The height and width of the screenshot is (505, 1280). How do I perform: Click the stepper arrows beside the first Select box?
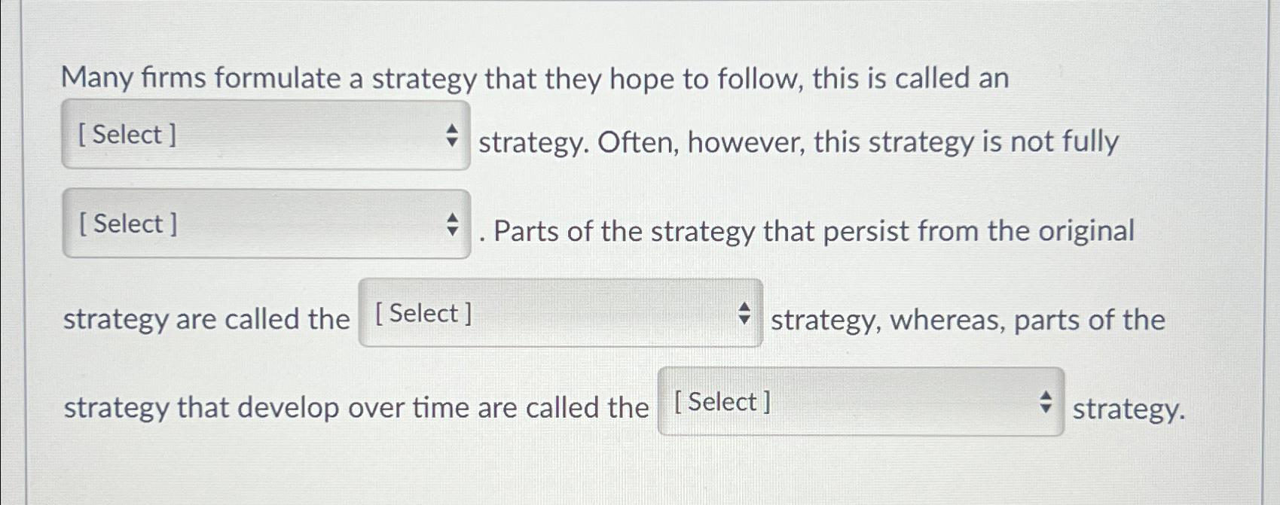[453, 138]
